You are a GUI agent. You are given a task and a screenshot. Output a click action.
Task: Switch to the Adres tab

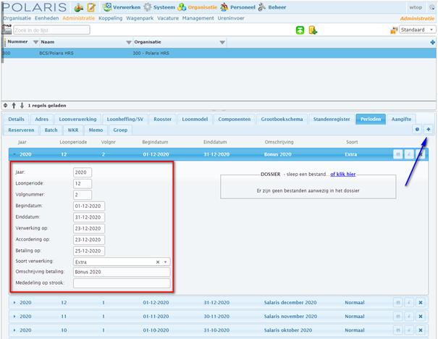point(41,119)
